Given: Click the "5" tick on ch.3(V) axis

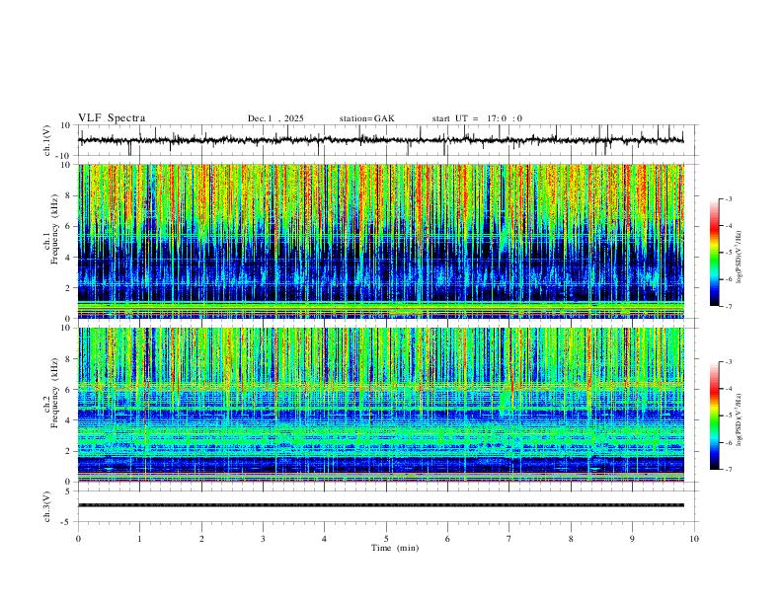Looking at the screenshot, I should 69,491.
